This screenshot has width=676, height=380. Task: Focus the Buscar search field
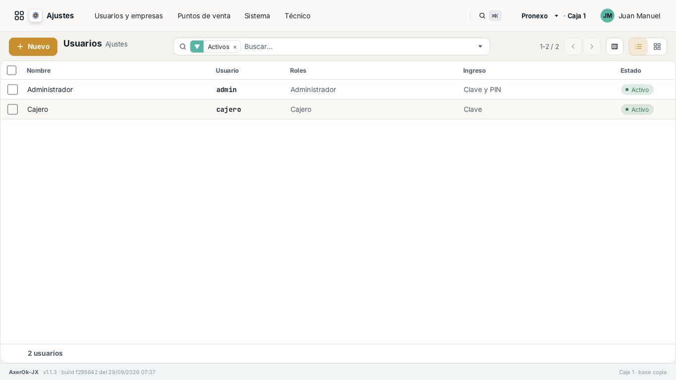coord(357,47)
